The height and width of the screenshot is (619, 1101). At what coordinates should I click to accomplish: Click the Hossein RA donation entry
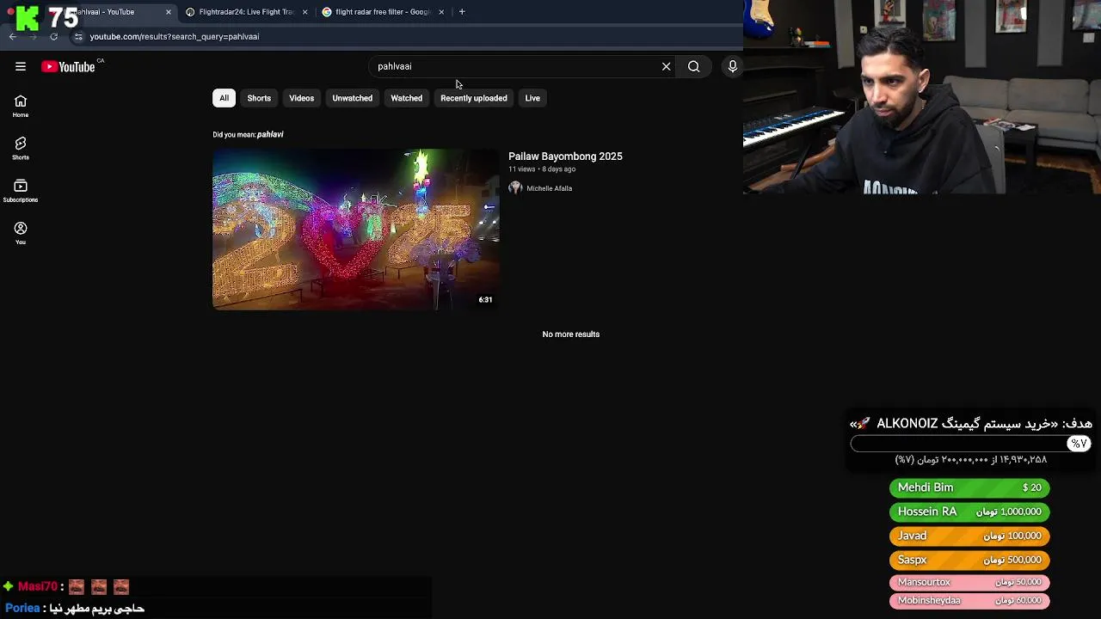click(x=969, y=512)
